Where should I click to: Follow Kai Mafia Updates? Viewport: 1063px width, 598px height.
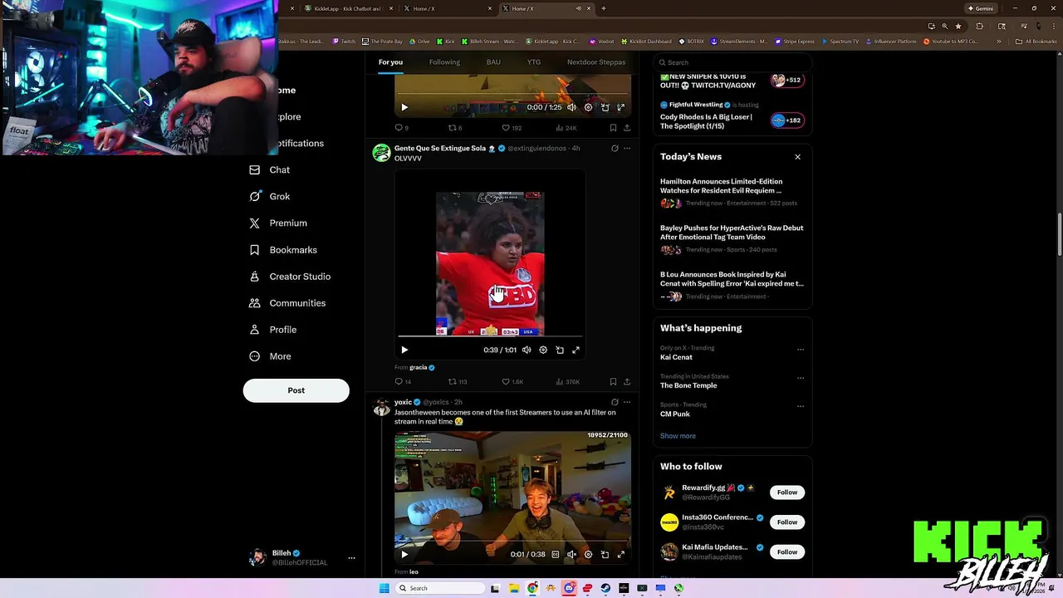click(786, 551)
